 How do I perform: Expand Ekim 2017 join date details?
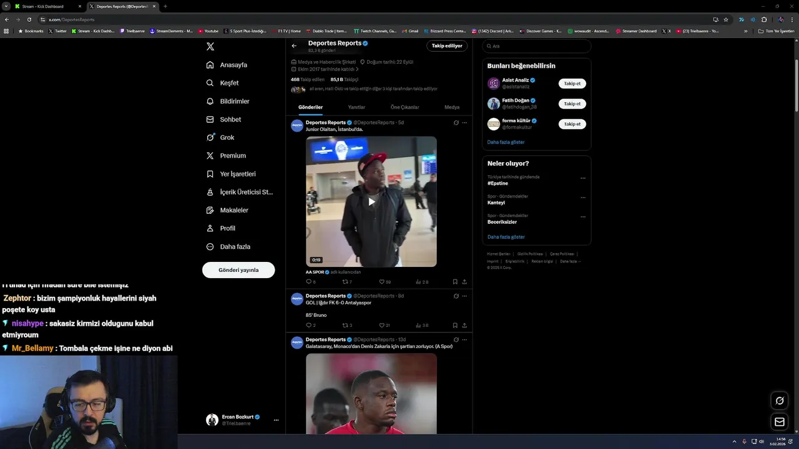coord(325,69)
